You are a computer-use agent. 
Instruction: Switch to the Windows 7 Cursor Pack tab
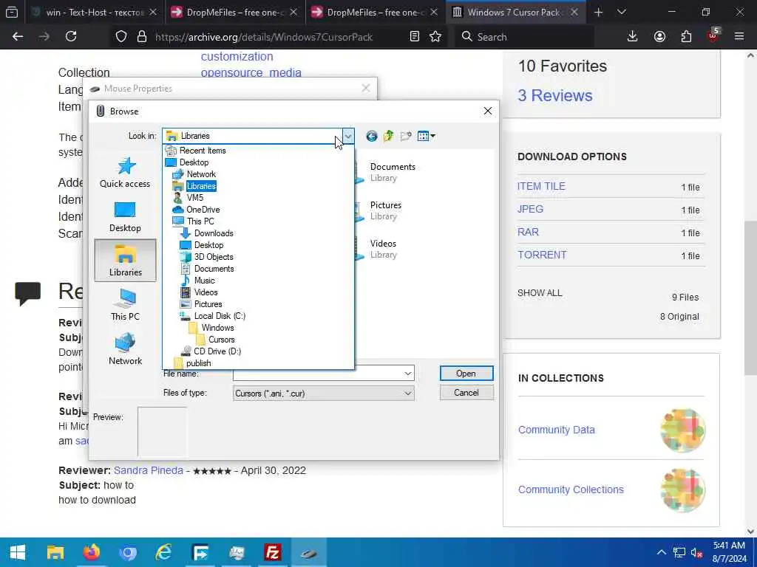(x=515, y=13)
